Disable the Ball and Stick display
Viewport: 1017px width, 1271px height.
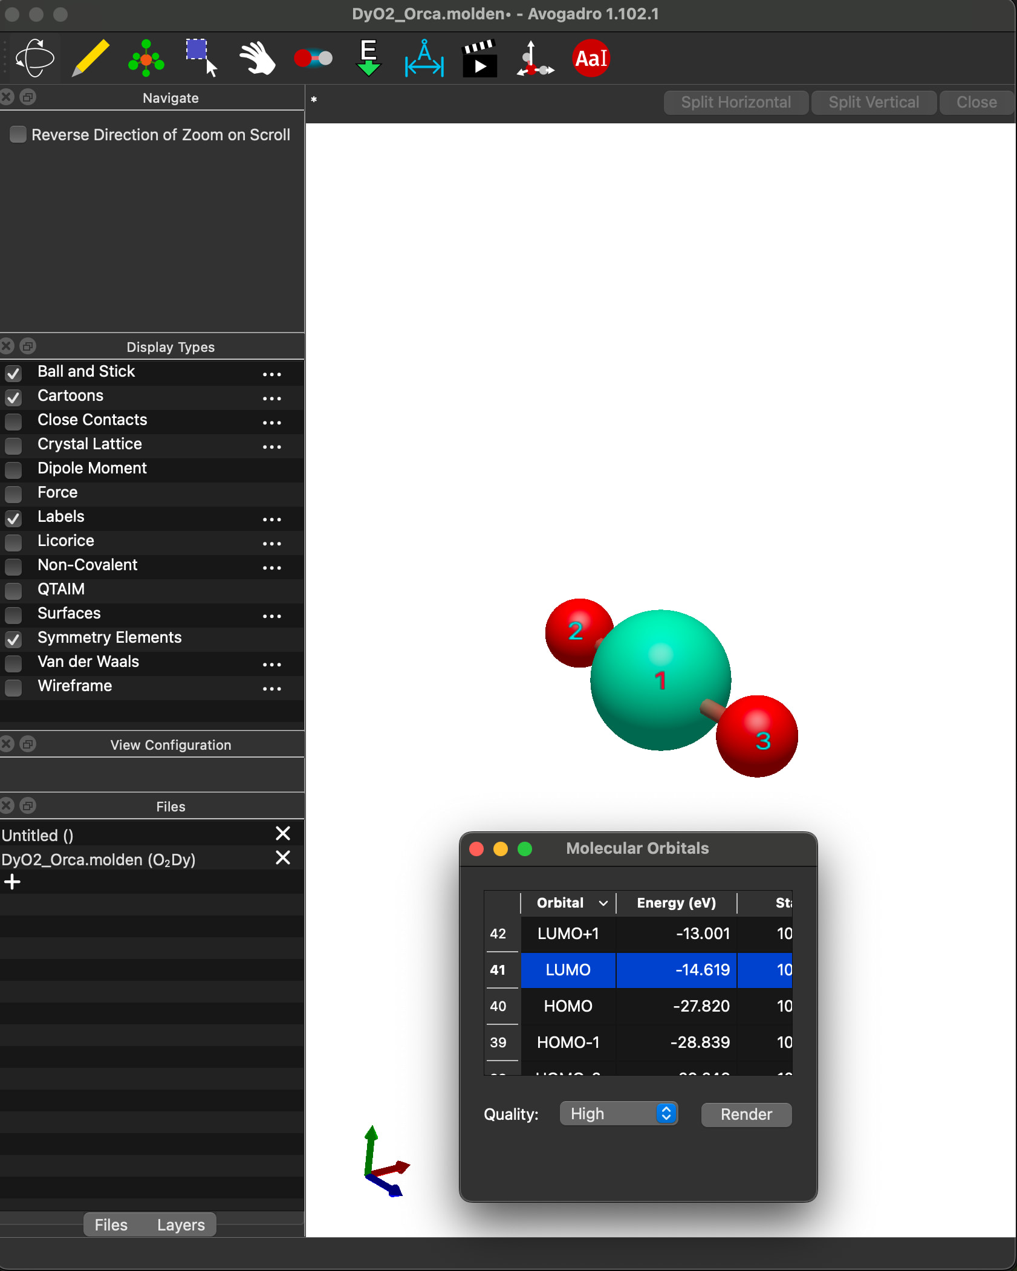click(x=13, y=373)
